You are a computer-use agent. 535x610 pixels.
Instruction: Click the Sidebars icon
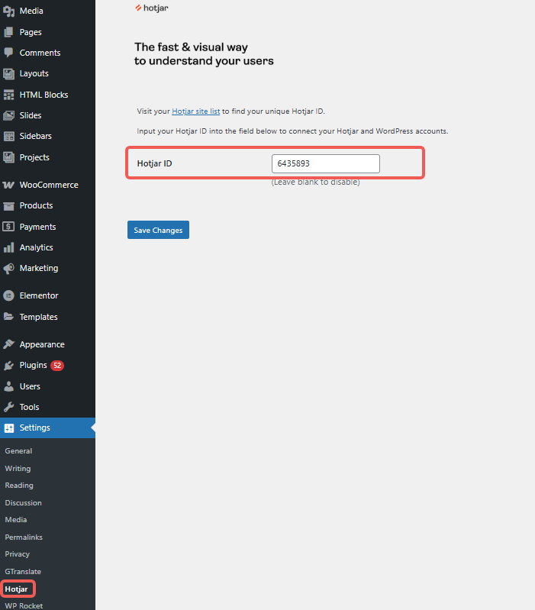click(x=8, y=136)
